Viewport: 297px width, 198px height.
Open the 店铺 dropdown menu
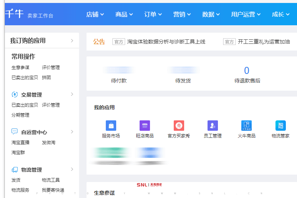pyautogui.click(x=95, y=14)
